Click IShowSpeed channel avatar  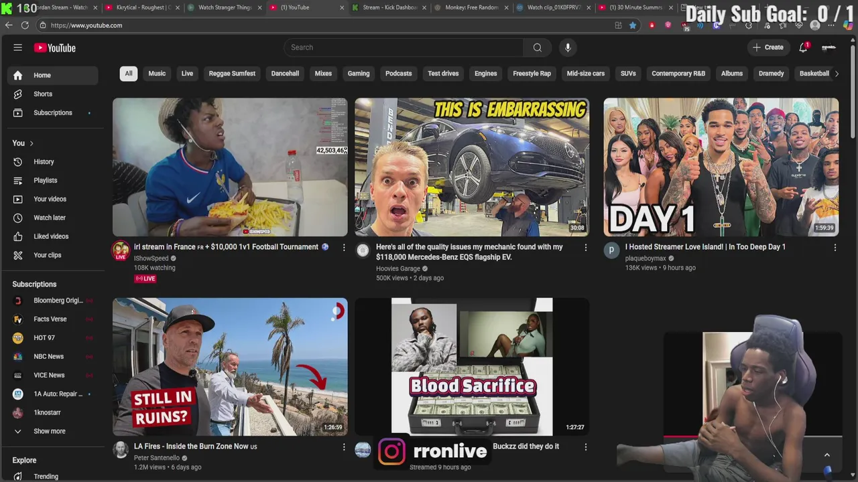tap(121, 250)
